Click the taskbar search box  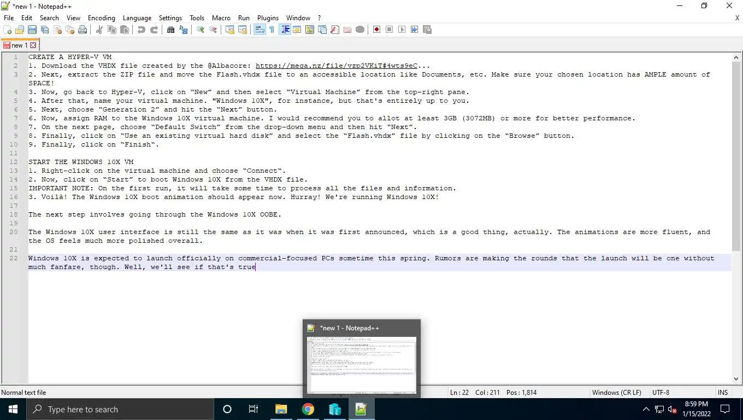[x=120, y=409]
